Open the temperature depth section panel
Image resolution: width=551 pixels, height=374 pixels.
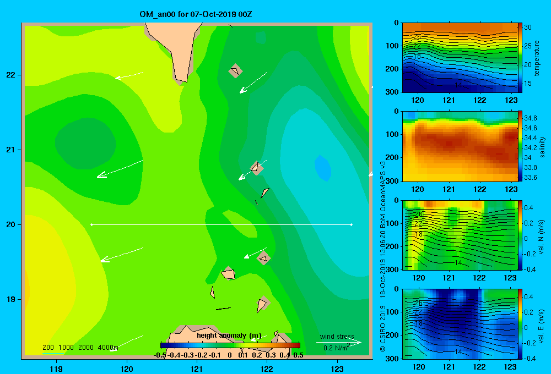coord(460,58)
